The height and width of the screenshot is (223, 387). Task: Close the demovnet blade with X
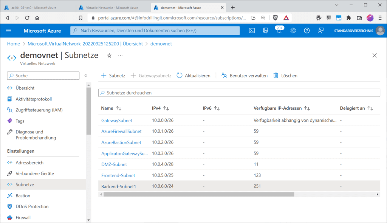[x=375, y=56]
